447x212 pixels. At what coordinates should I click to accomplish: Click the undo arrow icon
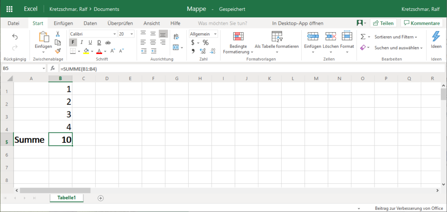click(15, 37)
